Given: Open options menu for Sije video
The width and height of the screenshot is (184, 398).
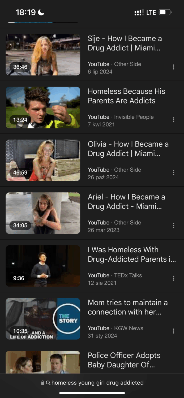Looking at the screenshot, I should coord(174,67).
